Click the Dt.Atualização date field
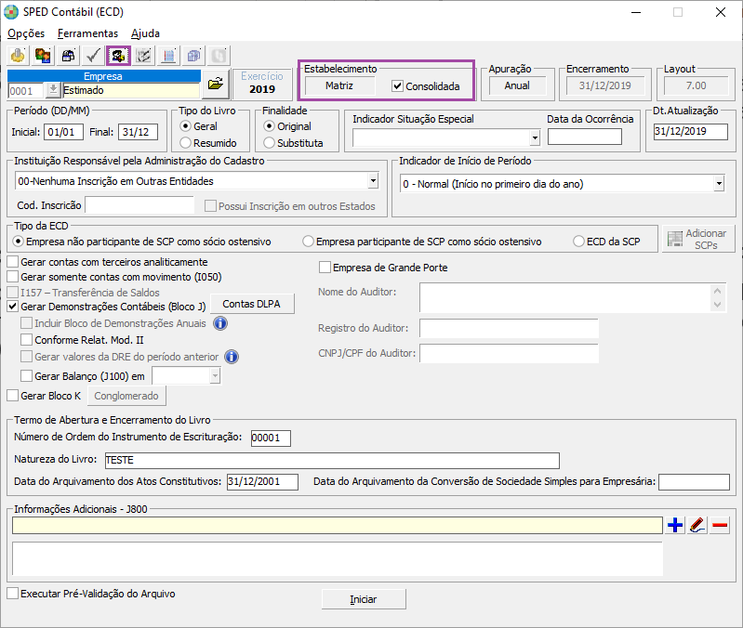The width and height of the screenshot is (743, 628). (690, 132)
